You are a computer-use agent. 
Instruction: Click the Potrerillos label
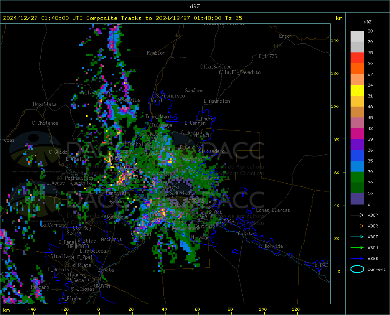pyautogui.click(x=79, y=178)
